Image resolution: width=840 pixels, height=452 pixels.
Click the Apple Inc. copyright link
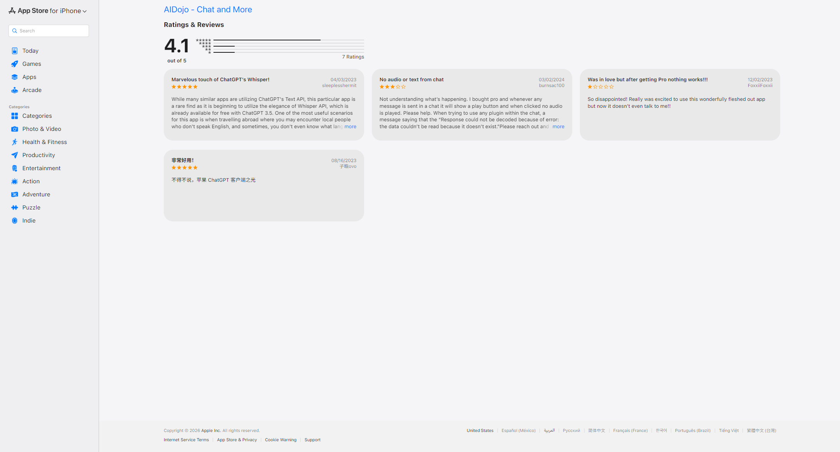pyautogui.click(x=211, y=430)
